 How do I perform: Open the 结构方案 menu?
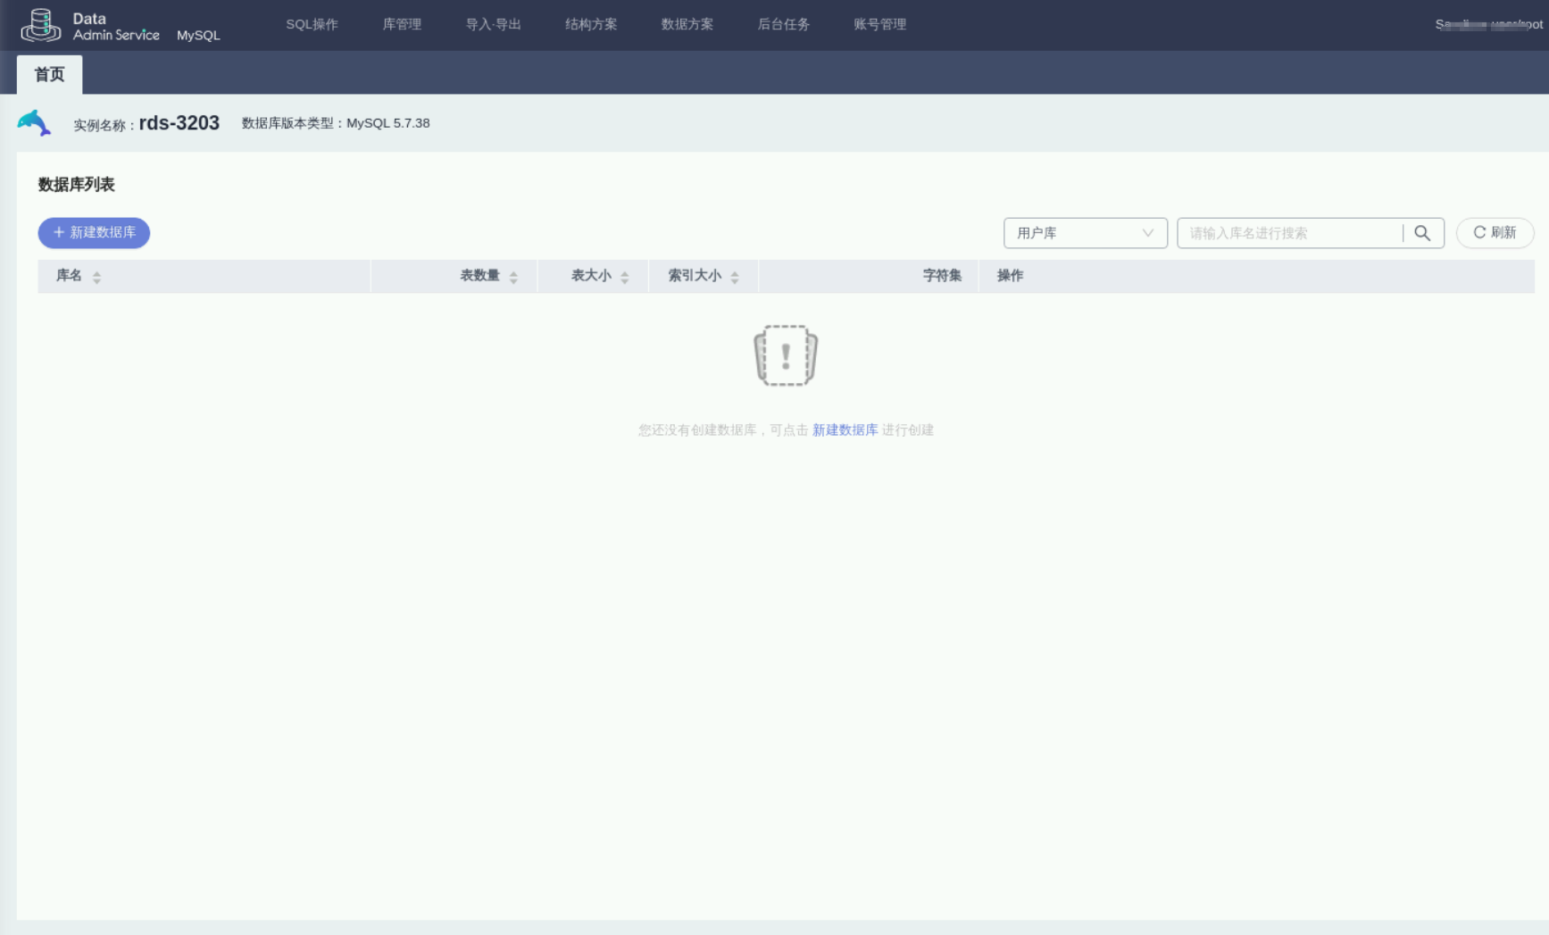[x=591, y=24]
